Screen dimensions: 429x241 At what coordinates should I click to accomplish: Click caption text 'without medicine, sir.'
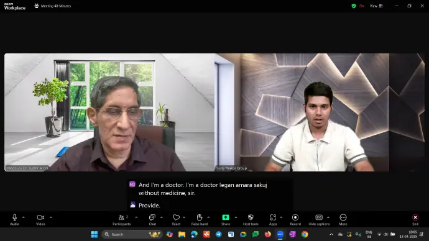pos(167,193)
